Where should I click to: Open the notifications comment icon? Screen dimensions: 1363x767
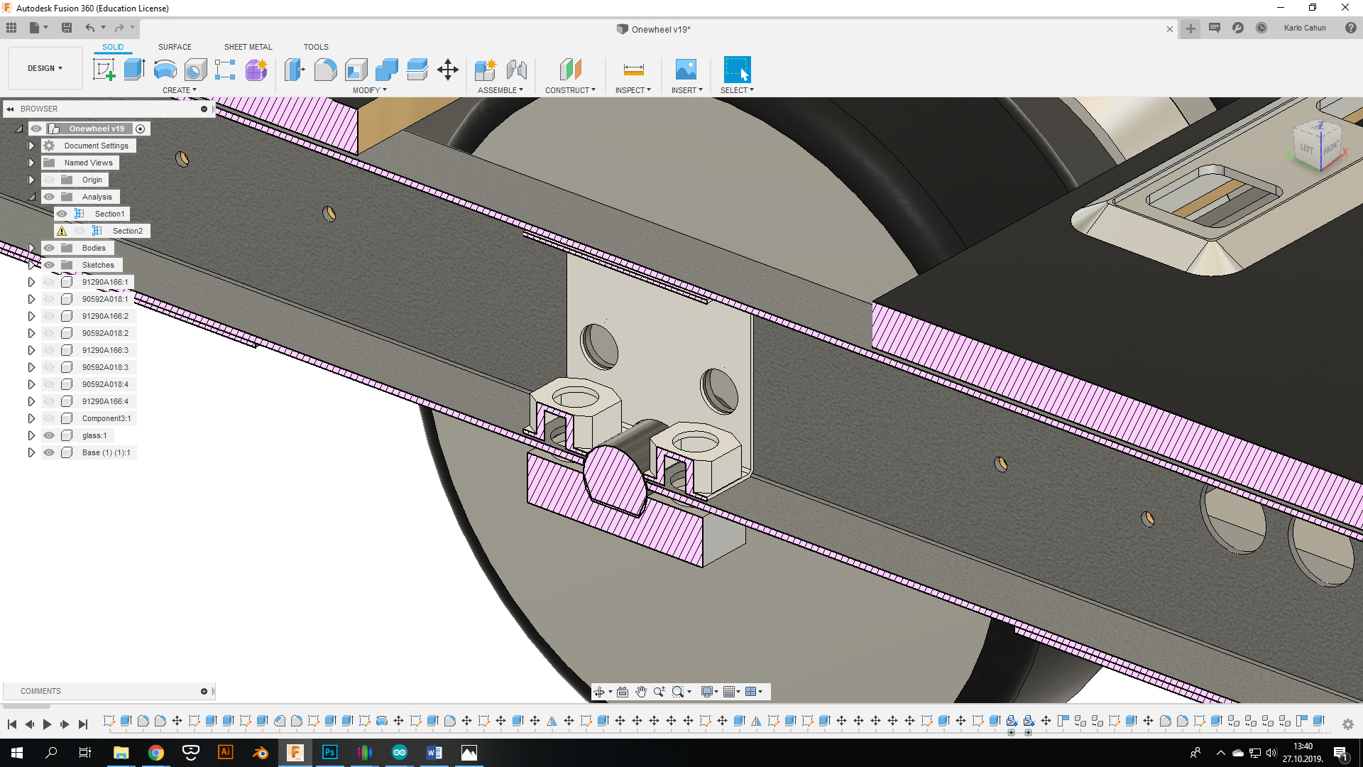[x=1215, y=28]
